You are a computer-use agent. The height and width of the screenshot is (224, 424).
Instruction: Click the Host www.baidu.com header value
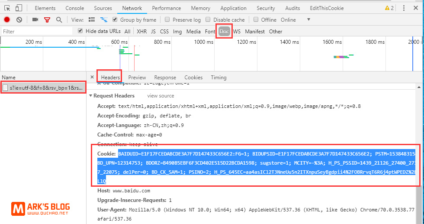pos(132,191)
